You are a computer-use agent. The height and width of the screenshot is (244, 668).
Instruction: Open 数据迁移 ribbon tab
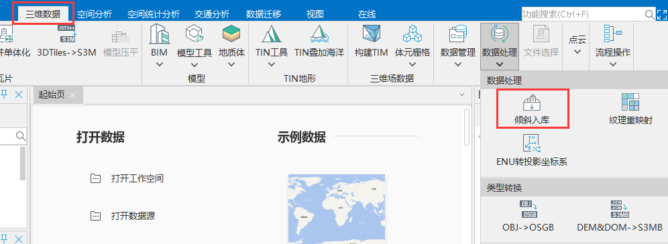pyautogui.click(x=264, y=14)
